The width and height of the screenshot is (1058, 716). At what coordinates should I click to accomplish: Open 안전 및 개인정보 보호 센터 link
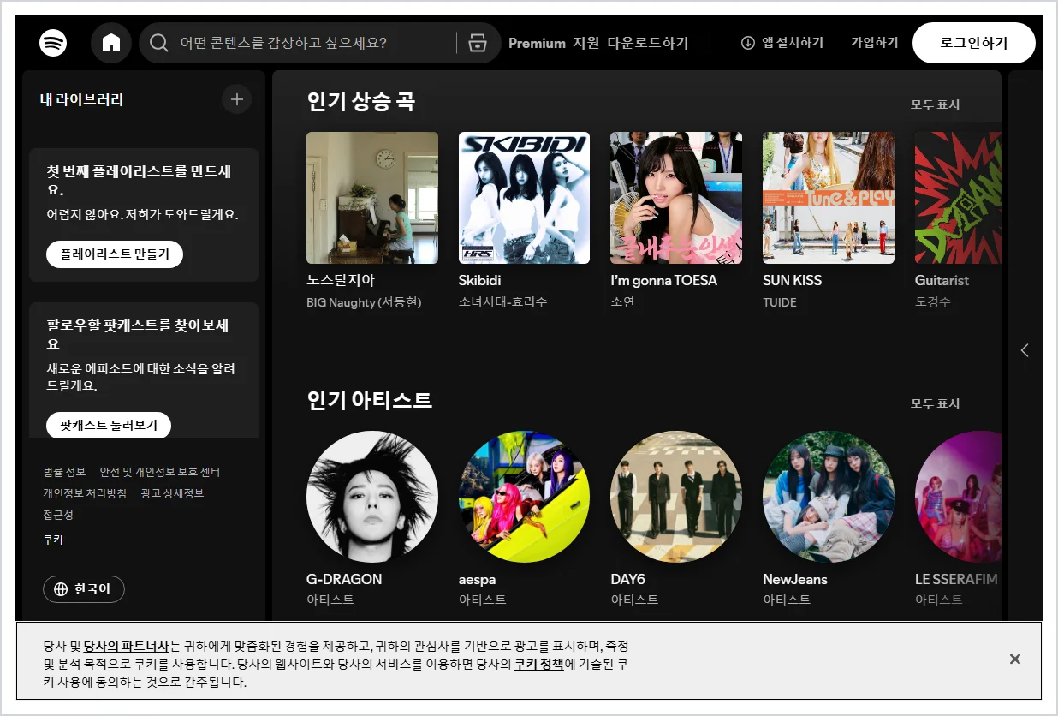160,472
